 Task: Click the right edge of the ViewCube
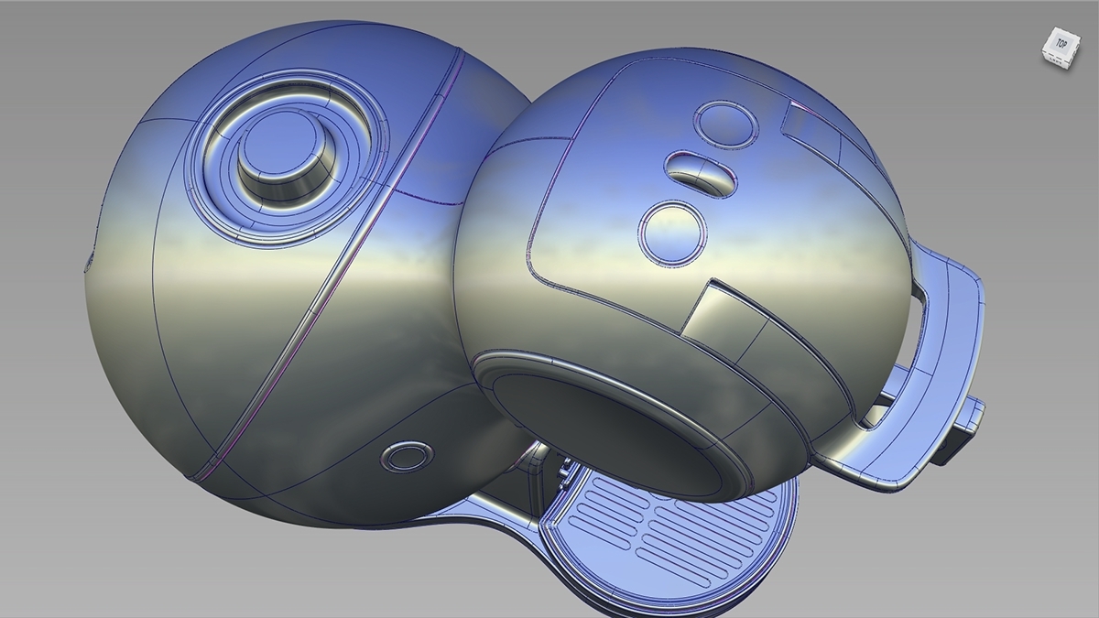[x=1079, y=49]
